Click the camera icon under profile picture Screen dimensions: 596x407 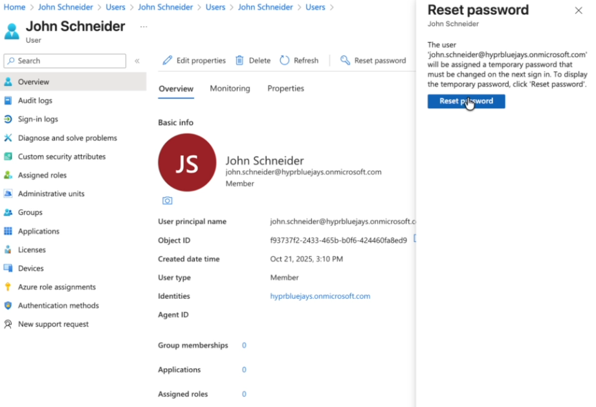[167, 201]
